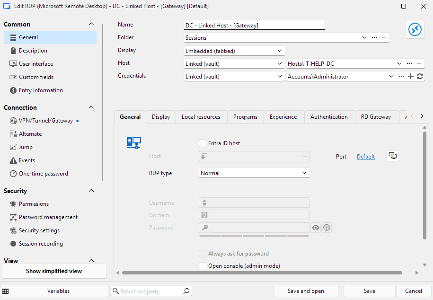Check Always ask for password
The height and width of the screenshot is (300, 433).
[203, 254]
